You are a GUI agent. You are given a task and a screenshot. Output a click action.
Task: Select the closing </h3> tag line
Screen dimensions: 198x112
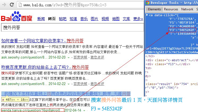[x=150, y=56]
